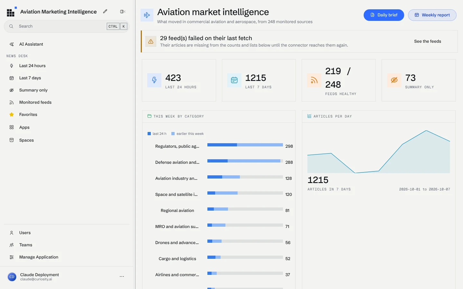Screen dimensions: 463x289
Task: Click the magnifier search icon
Action: (11, 26)
